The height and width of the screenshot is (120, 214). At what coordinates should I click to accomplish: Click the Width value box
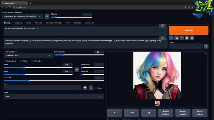68,65
